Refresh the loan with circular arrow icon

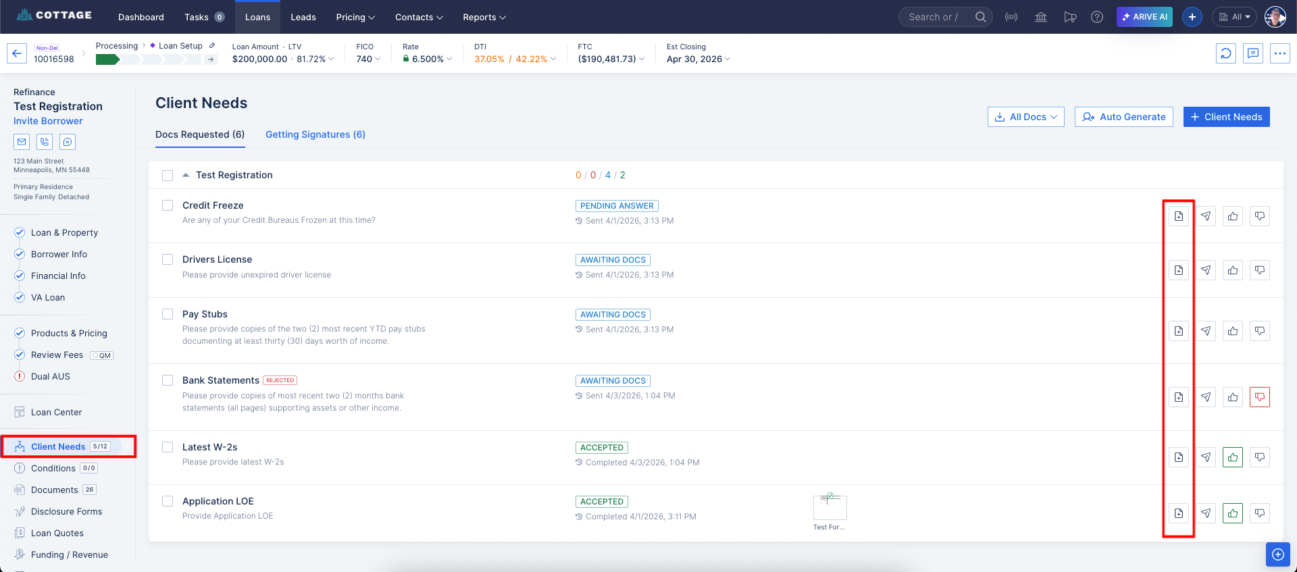[1226, 53]
